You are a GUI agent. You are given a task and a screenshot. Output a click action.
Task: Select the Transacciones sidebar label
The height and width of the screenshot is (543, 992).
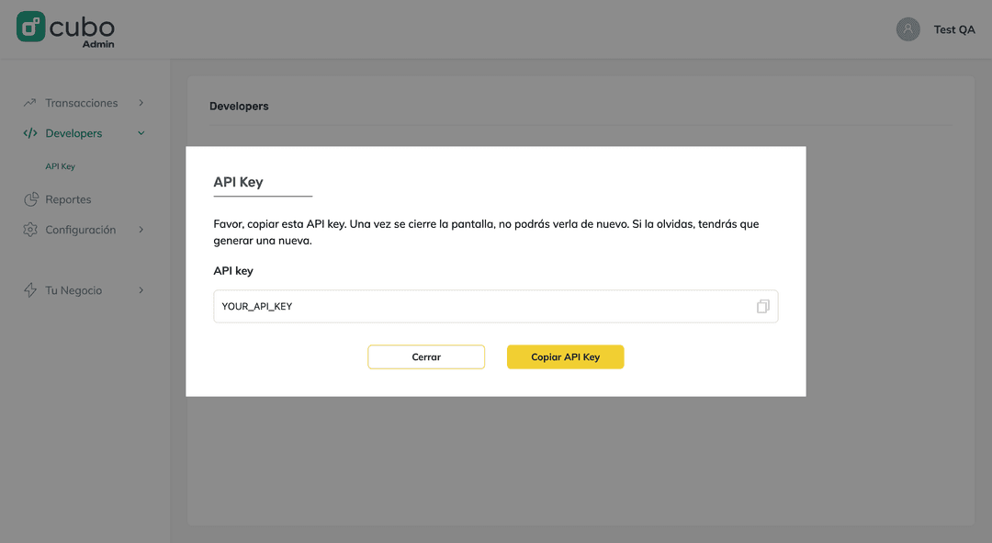point(82,103)
